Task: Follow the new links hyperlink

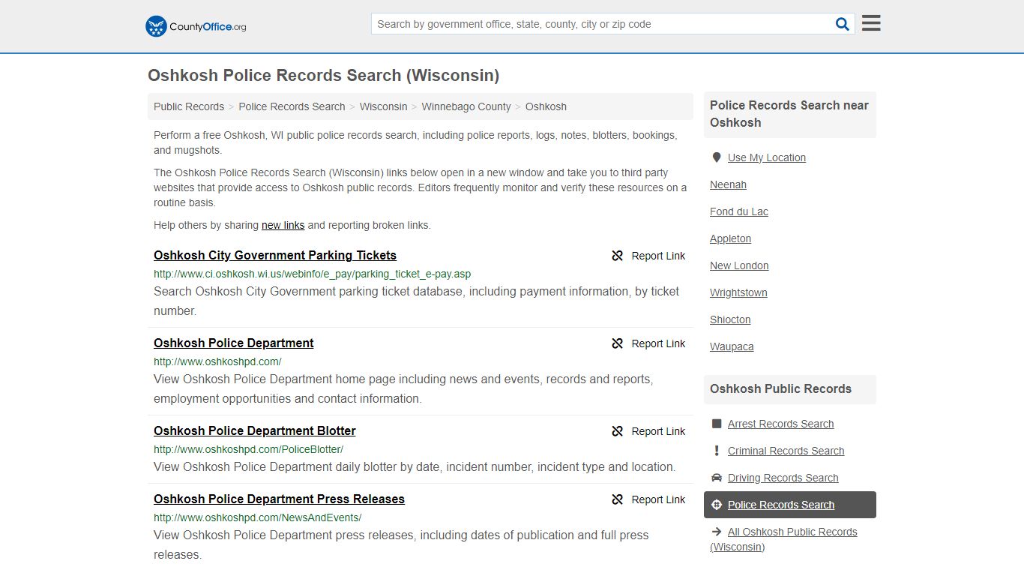Action: [283, 225]
